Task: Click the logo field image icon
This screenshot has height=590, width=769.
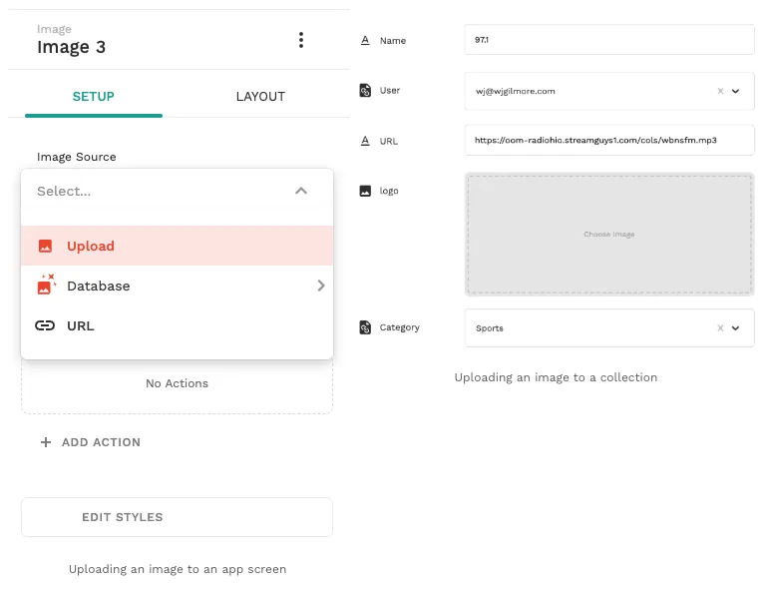Action: 365,191
